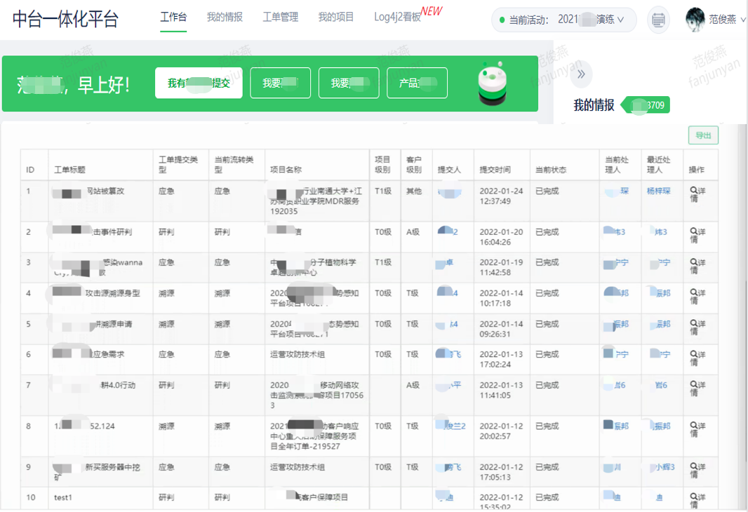Click 杨梓琛 recent handler link in row 1

point(658,191)
